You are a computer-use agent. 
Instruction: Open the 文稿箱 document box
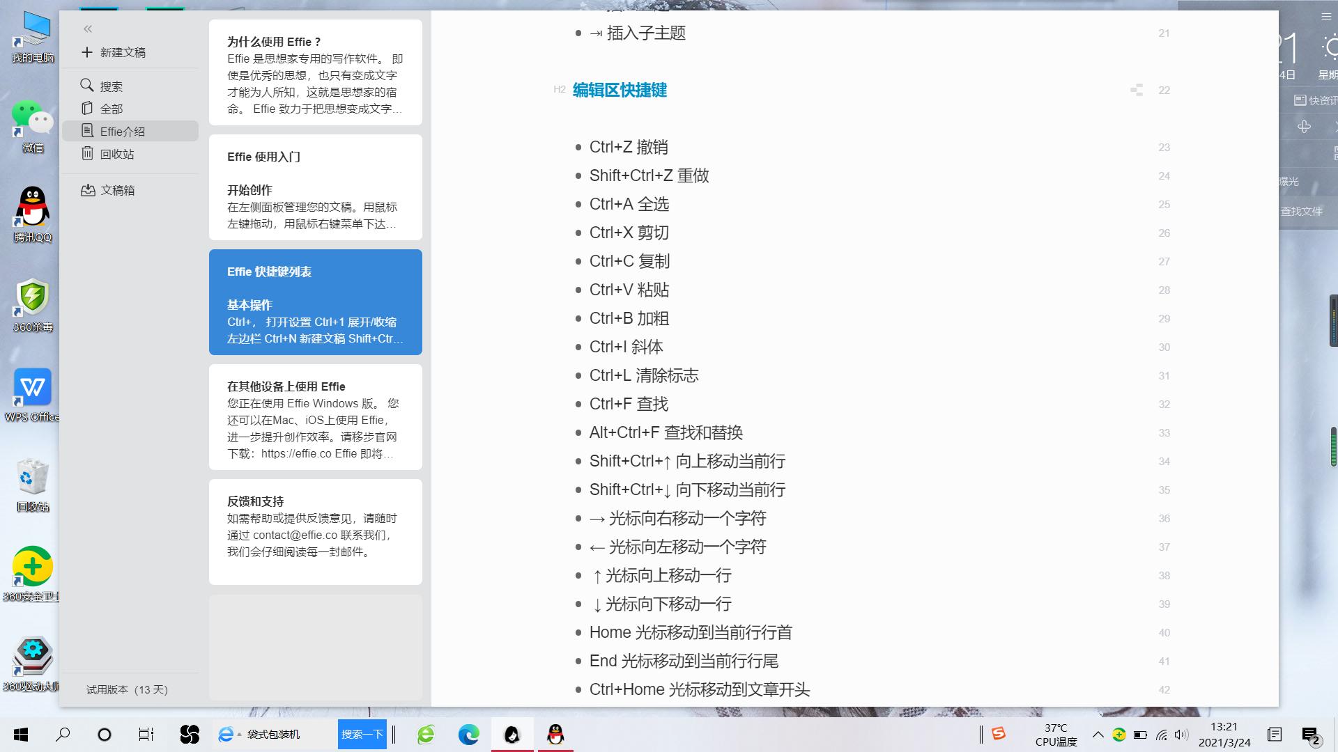click(118, 189)
